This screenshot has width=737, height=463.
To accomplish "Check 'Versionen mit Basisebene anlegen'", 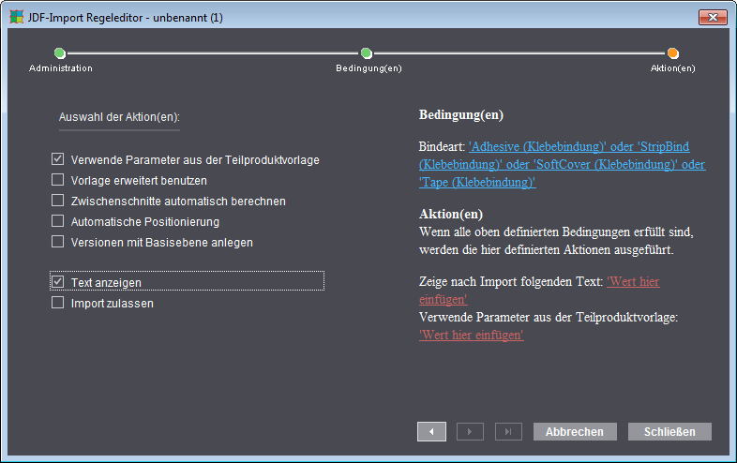I will (58, 242).
